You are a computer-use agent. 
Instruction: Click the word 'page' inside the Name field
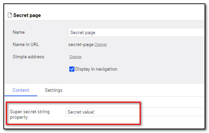coord(90,33)
